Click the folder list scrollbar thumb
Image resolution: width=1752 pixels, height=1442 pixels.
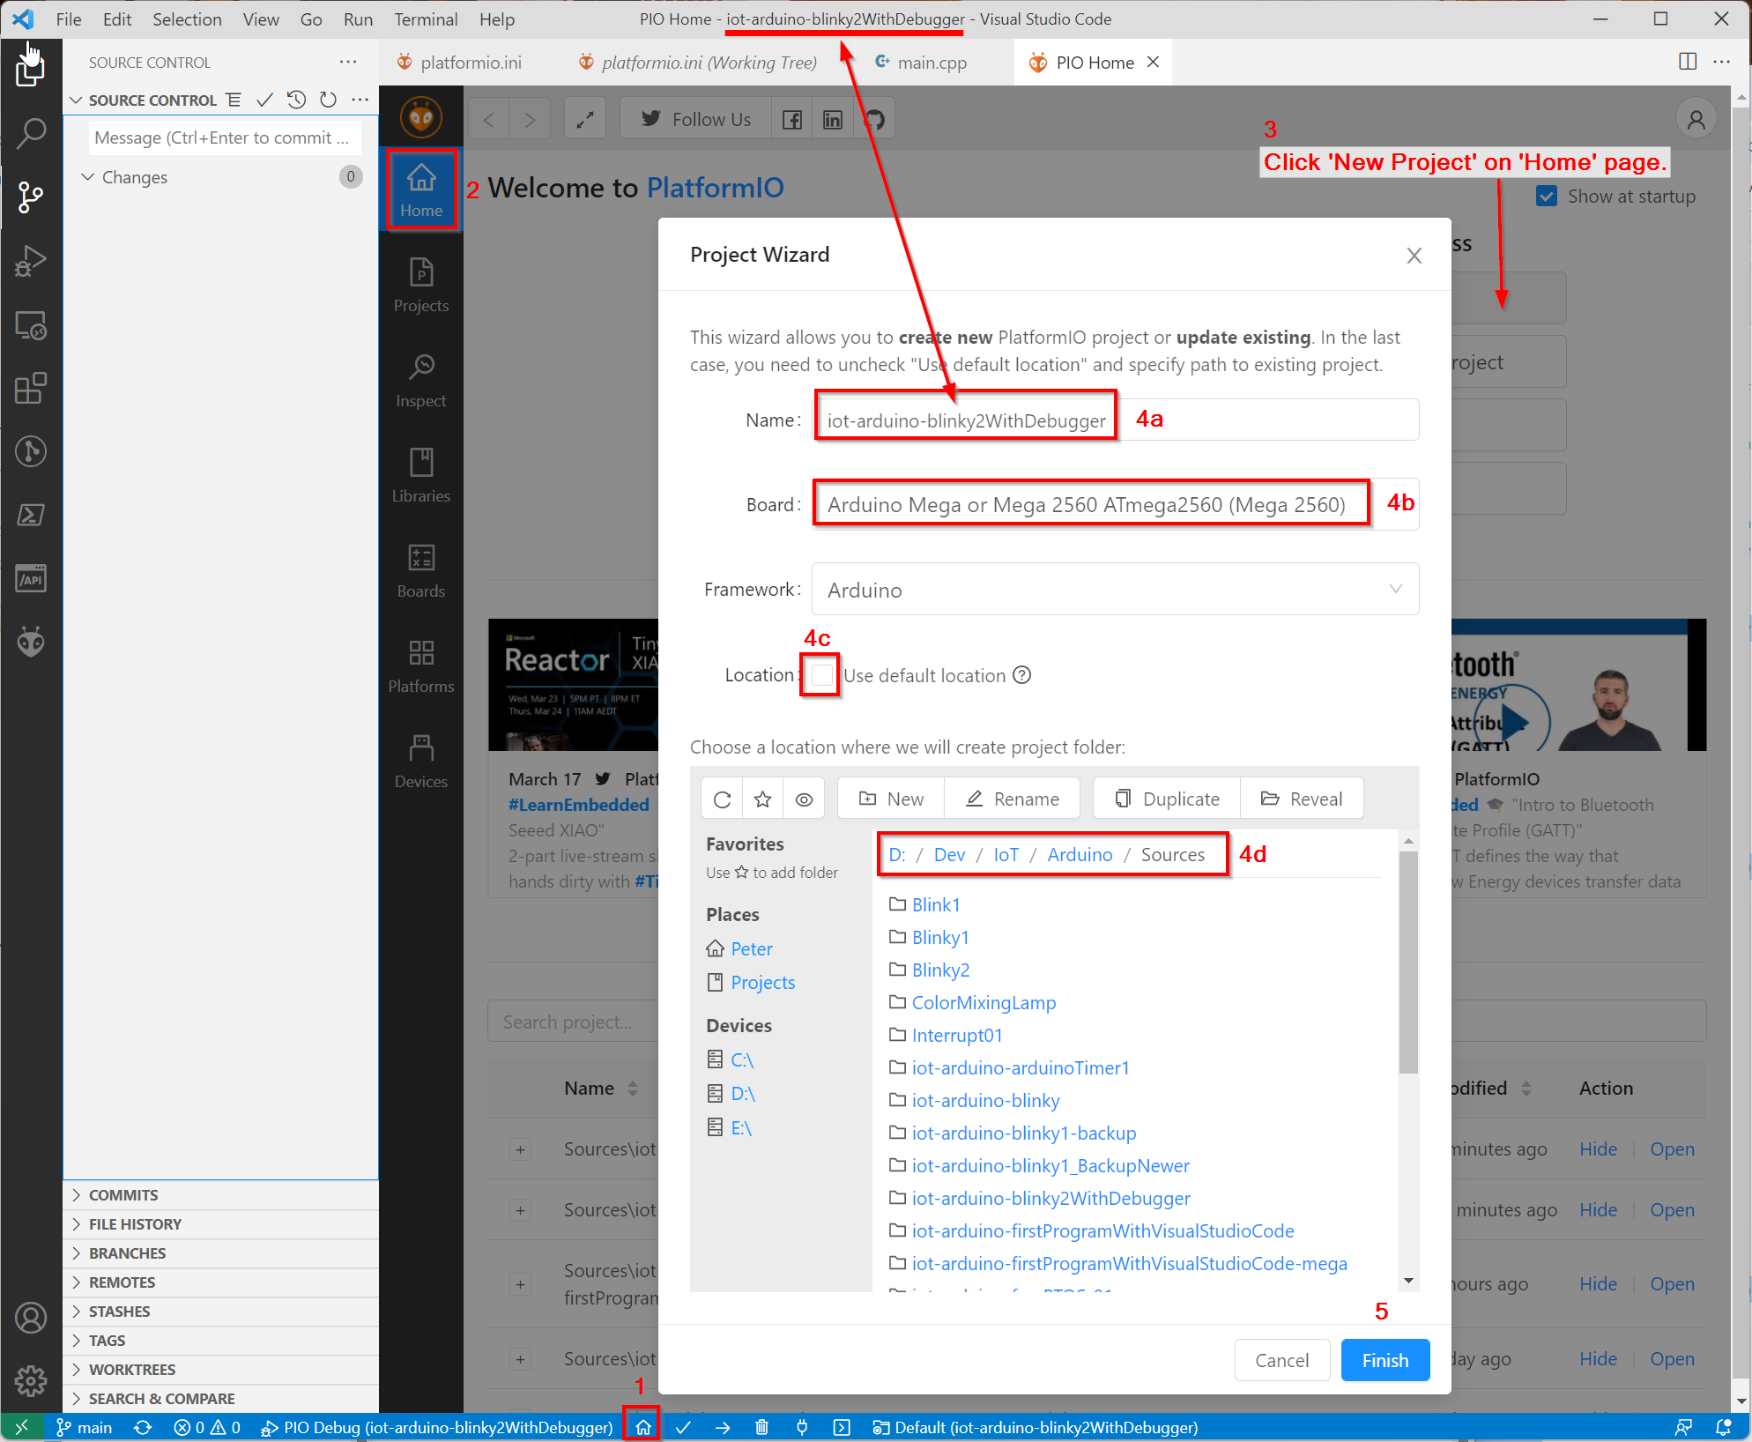click(1408, 963)
